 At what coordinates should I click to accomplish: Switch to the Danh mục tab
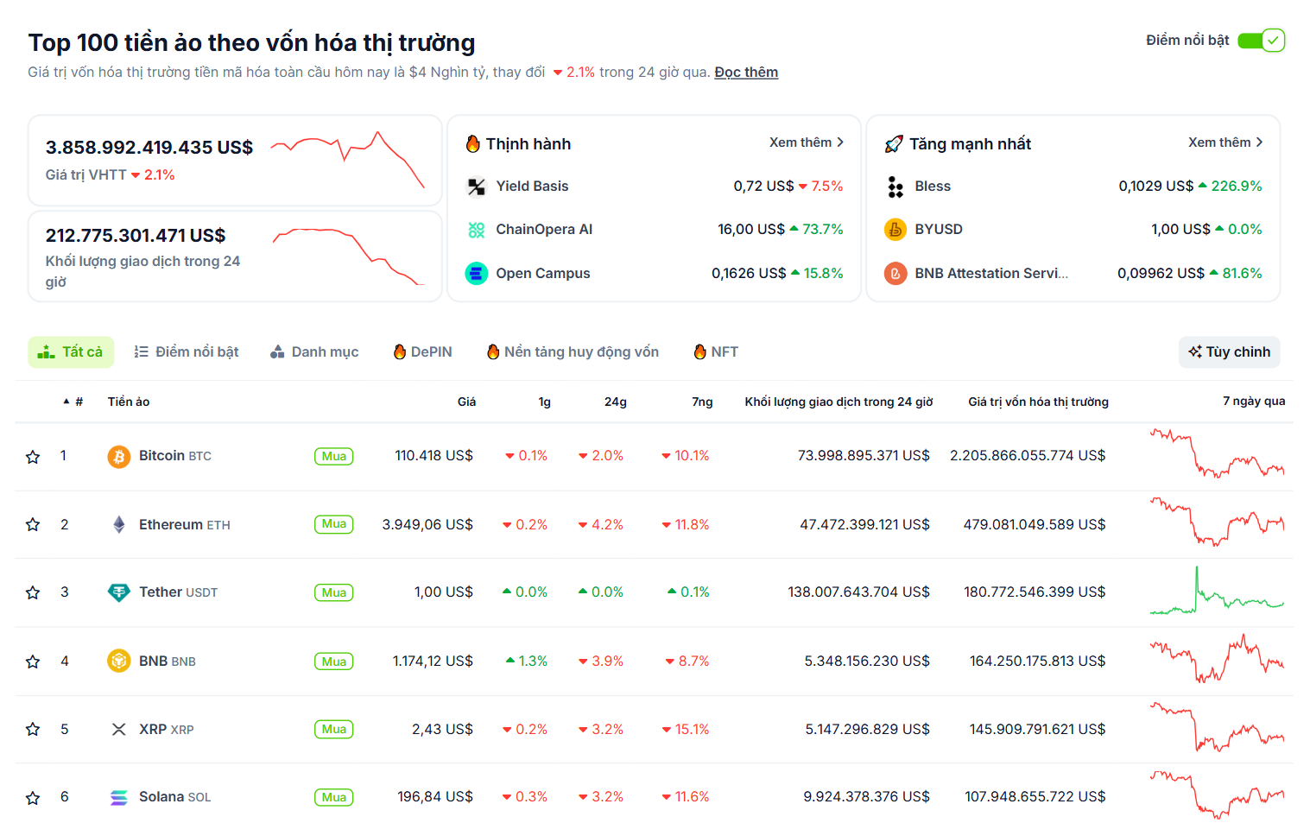point(314,352)
